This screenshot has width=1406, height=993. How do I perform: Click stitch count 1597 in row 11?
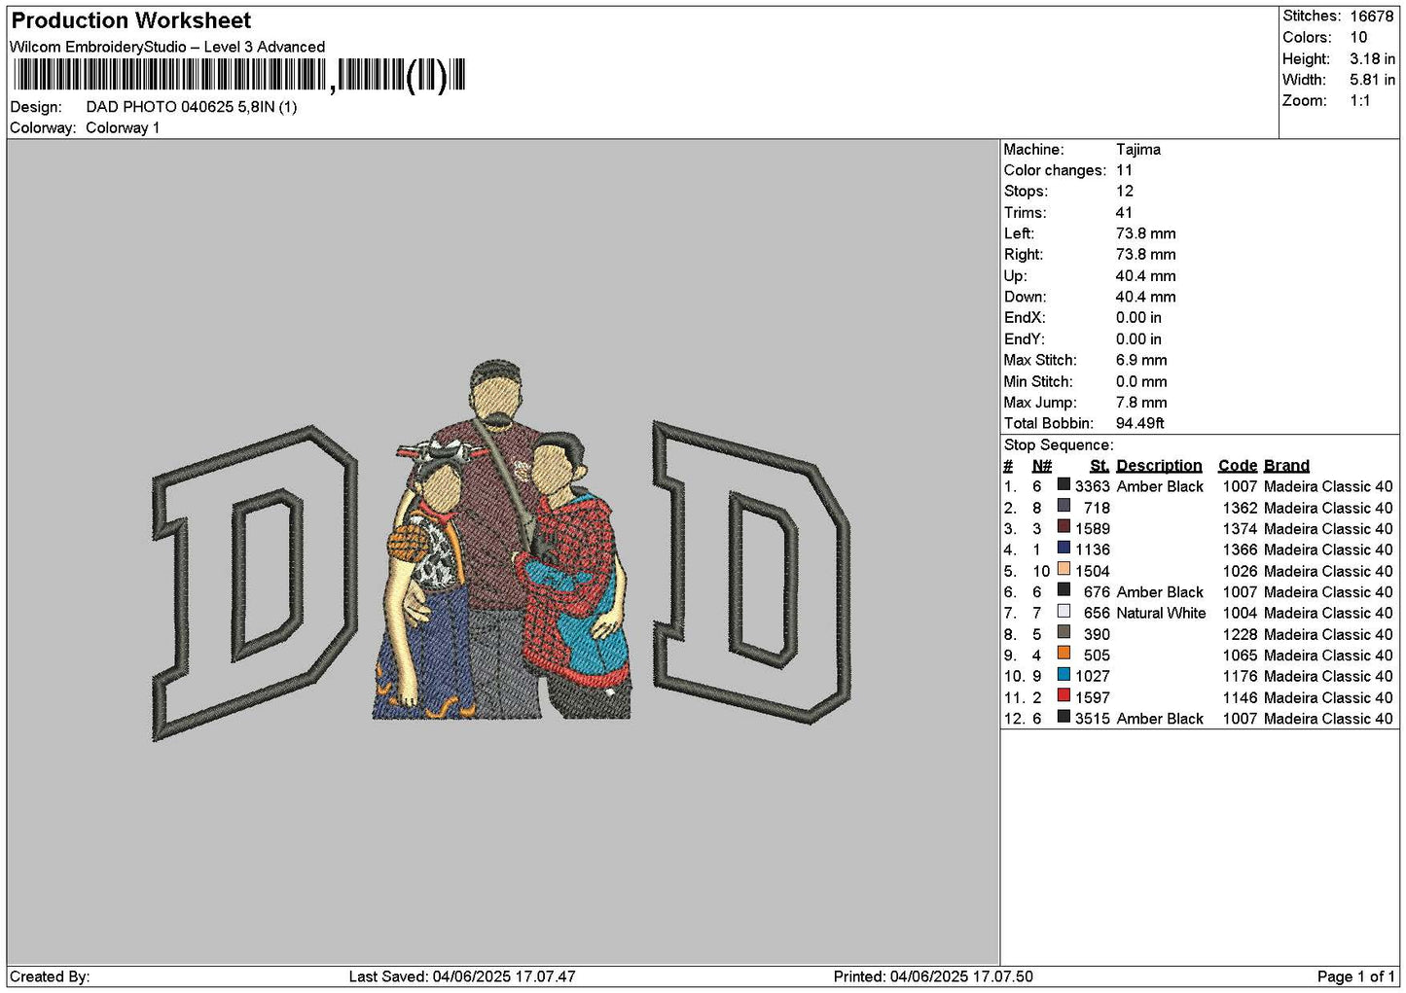[1093, 697]
